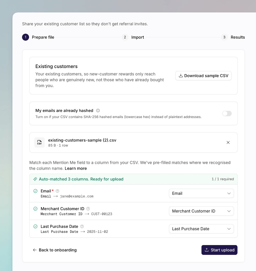Remove the uploaded existing-customers-sample CSV file
Image resolution: width=256 pixels, height=271 pixels.
point(228,142)
